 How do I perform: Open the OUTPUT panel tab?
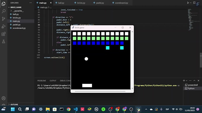click(x=53, y=81)
